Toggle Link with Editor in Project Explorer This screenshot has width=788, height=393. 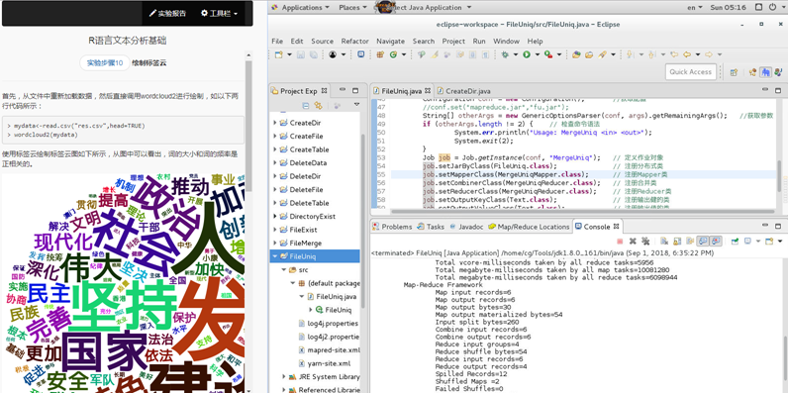(318, 105)
